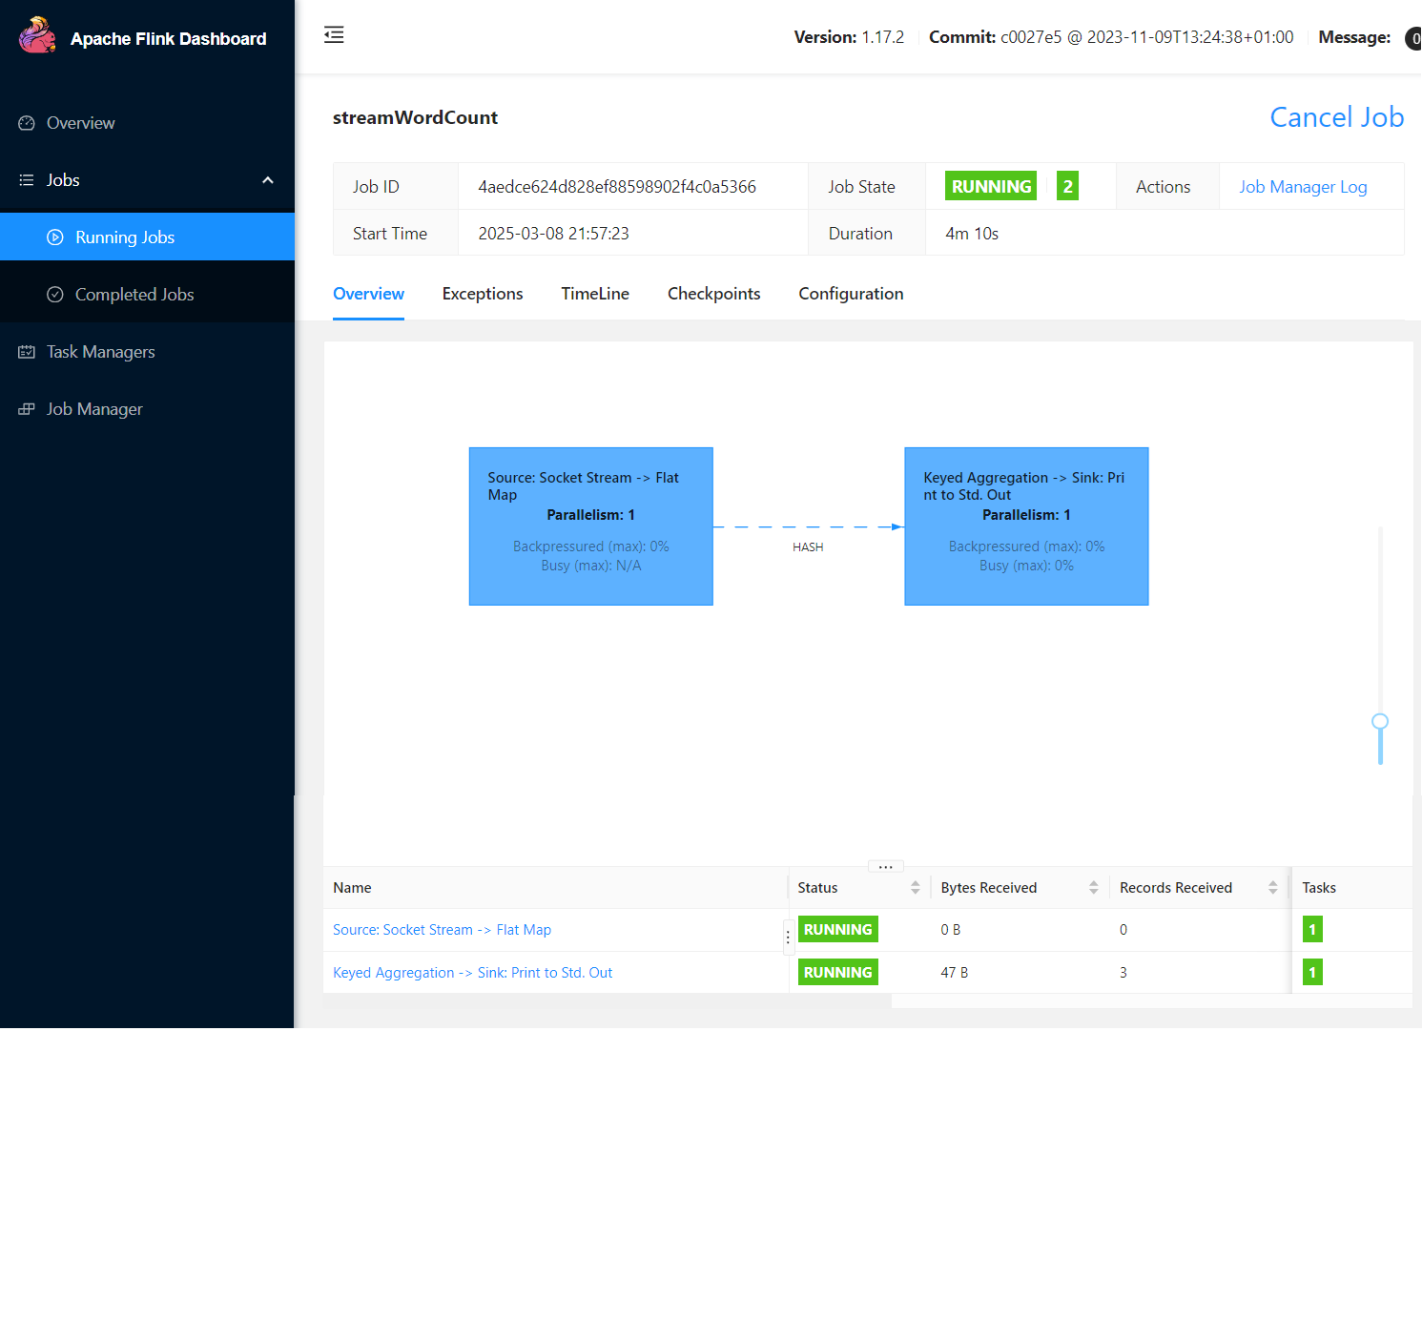
Task: Select the Source: Socket Stream graph node
Action: (x=591, y=526)
